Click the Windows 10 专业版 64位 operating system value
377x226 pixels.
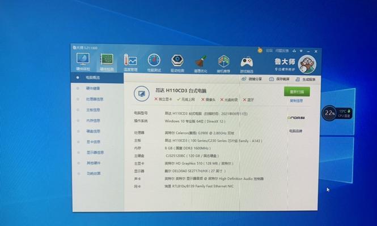195,121
